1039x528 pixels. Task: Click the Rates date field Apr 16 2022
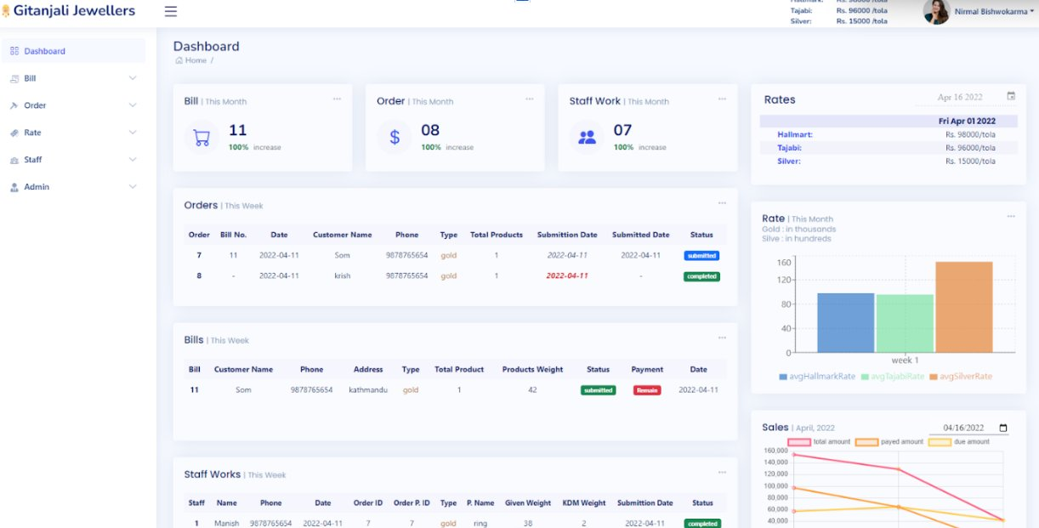click(x=960, y=97)
